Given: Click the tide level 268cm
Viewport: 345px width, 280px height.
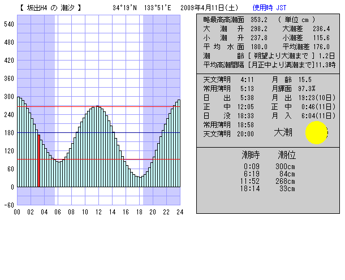Looking at the screenshot, I should 285,181.
